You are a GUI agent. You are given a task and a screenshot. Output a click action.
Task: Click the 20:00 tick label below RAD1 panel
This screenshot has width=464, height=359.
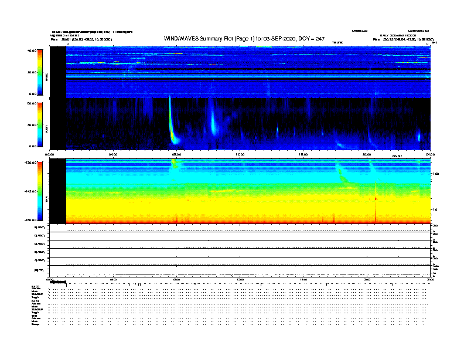tap(367, 154)
